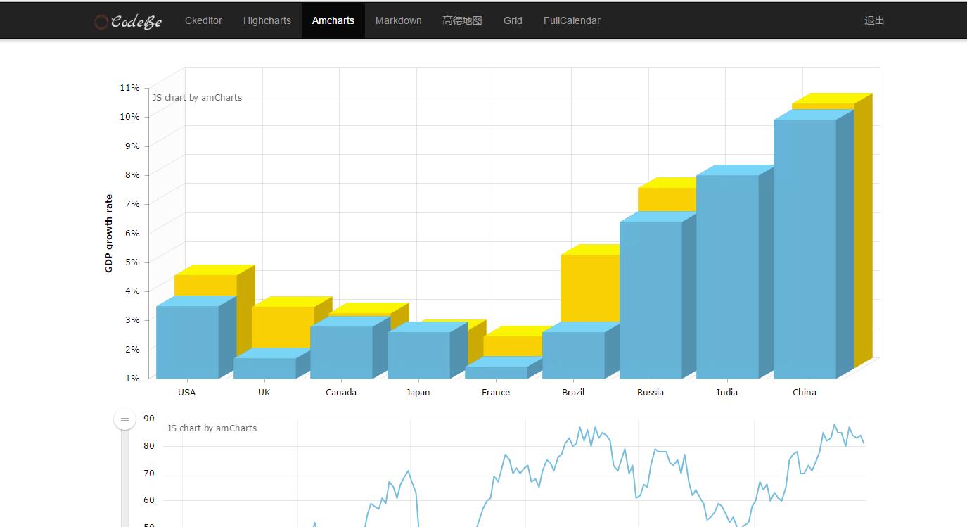Image resolution: width=967 pixels, height=527 pixels.
Task: Click the bar chart's amCharts credit link
Action: (197, 98)
